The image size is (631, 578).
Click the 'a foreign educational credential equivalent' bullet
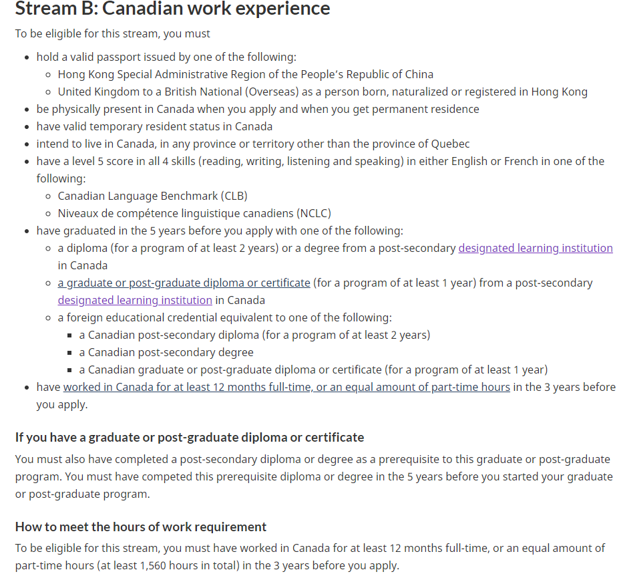coord(224,317)
